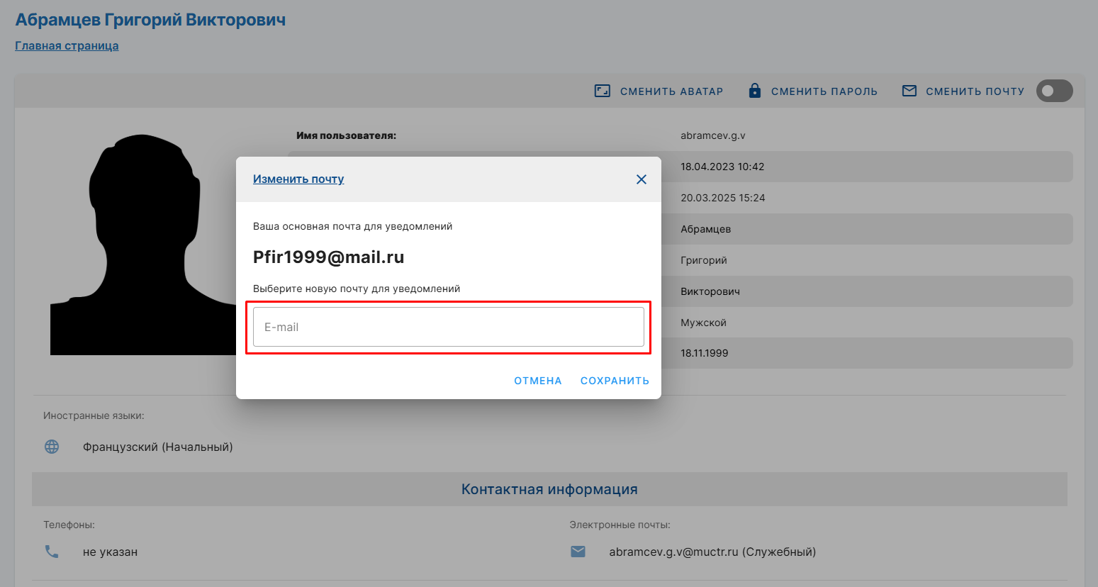Close the Изменить почту dialog with X
The width and height of the screenshot is (1098, 587).
click(642, 179)
